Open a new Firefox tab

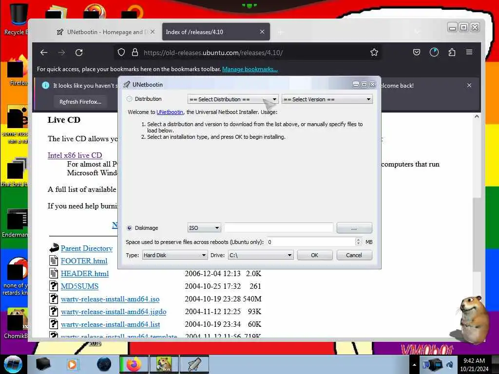(280, 32)
